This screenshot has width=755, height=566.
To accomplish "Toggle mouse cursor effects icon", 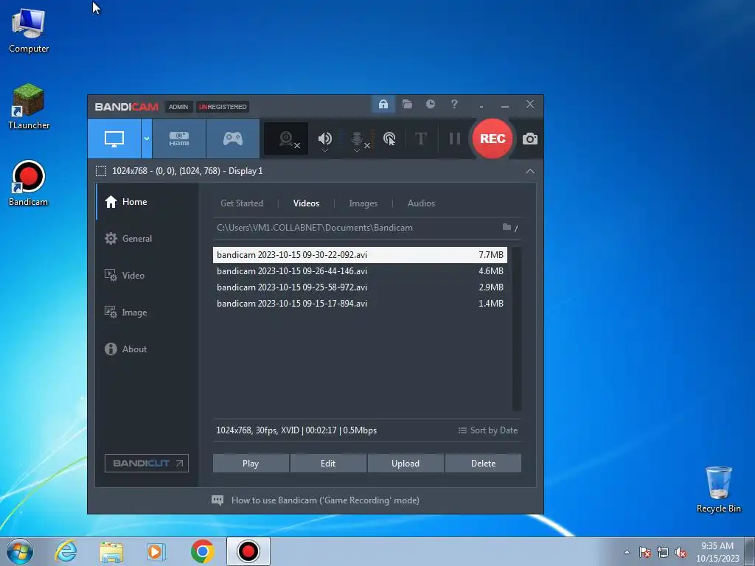I will [x=389, y=139].
